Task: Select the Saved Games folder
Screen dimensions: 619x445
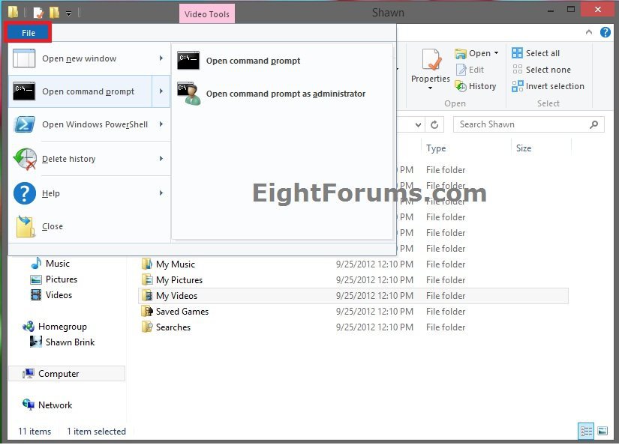Action: tap(182, 312)
